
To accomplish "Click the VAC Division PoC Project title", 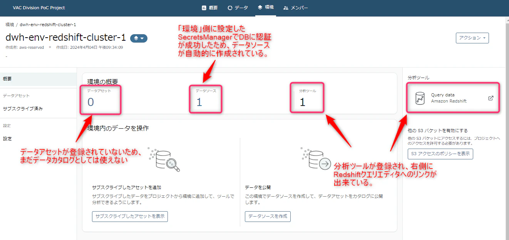I will 39,8.
